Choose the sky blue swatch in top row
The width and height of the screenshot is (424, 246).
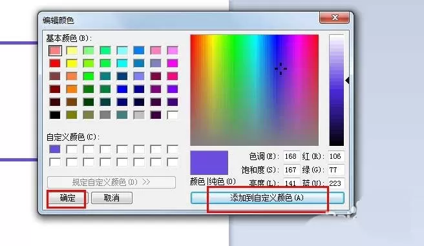point(139,50)
